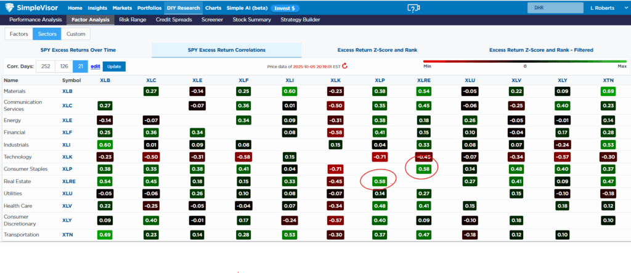Set correlation days to 21

(81, 67)
